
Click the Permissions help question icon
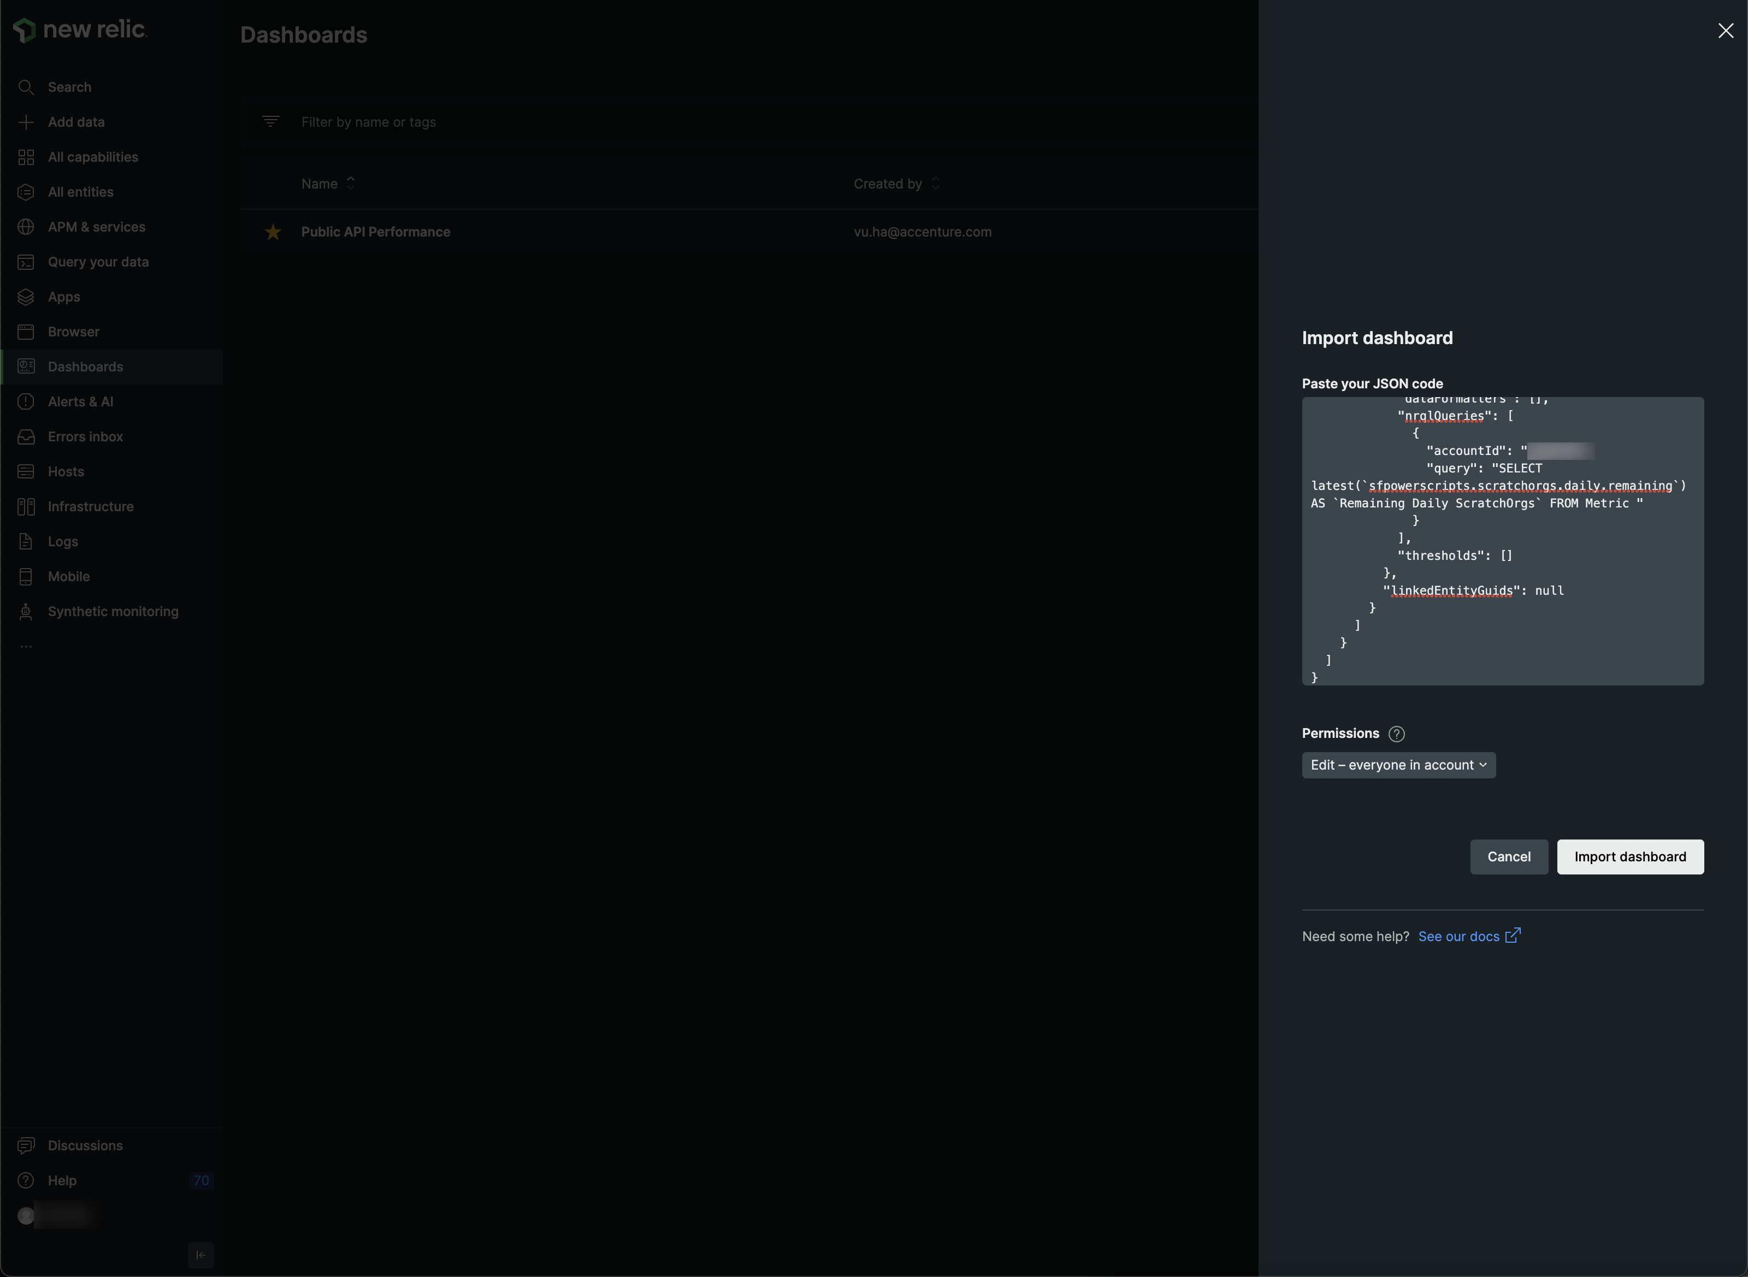[1396, 734]
